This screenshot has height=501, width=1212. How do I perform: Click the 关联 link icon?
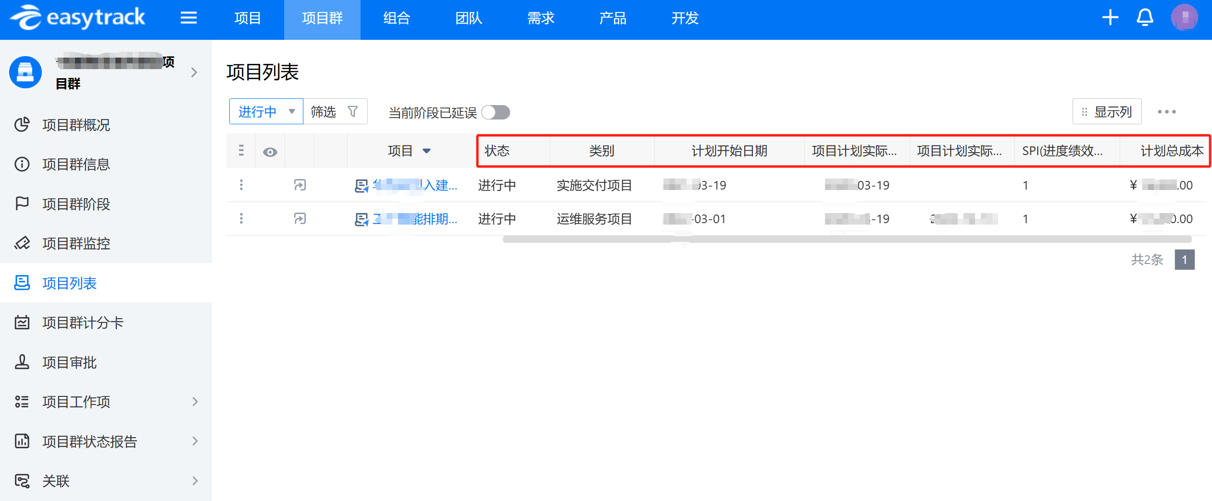pyautogui.click(x=22, y=480)
